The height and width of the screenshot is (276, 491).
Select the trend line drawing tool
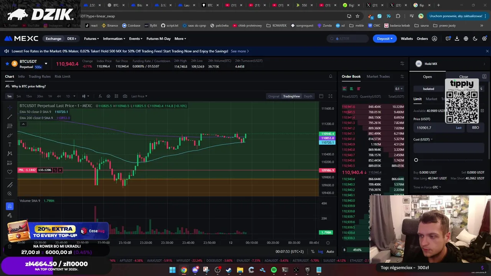pos(10,117)
